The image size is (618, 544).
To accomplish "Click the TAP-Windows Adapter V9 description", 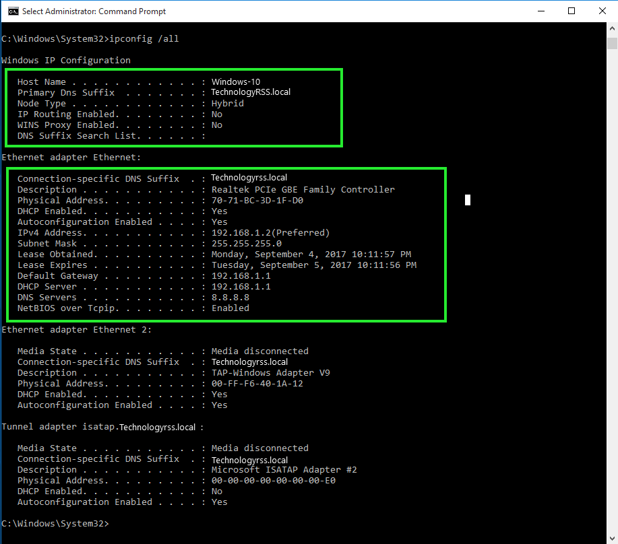I will [x=270, y=373].
